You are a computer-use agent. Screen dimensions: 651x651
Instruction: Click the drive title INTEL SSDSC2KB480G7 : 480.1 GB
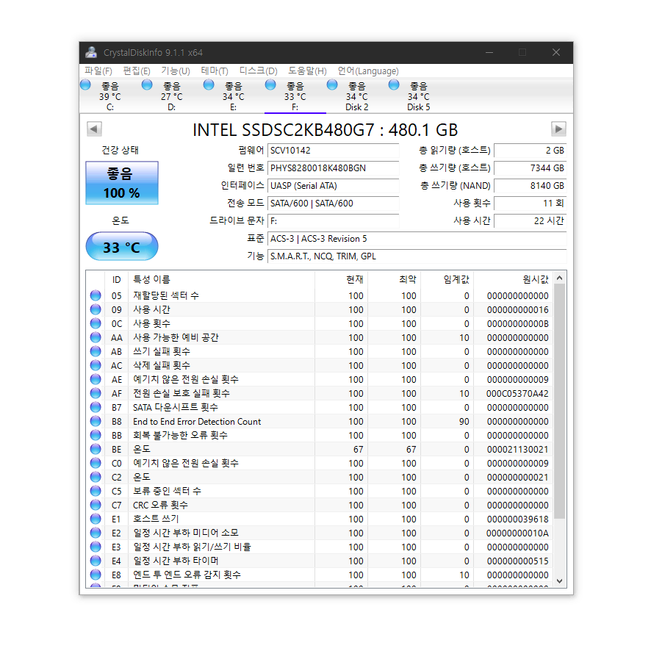point(325,130)
